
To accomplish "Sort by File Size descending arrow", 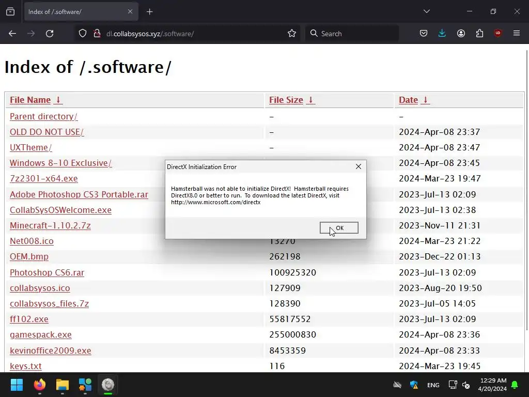I will (x=310, y=100).
